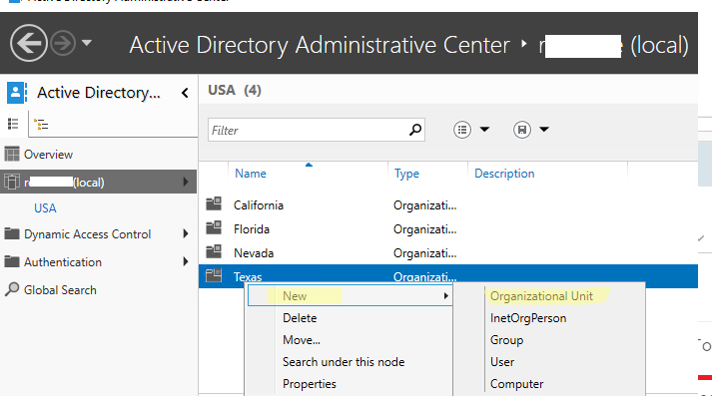712x396 pixels.
Task: Click Nevada's Organizati... type cell
Action: click(x=425, y=253)
